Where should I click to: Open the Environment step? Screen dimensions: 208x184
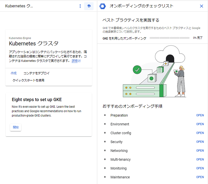coord(200,124)
